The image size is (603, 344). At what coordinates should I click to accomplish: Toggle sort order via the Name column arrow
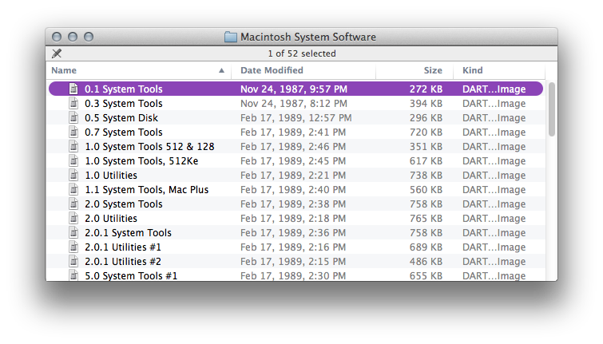(221, 71)
